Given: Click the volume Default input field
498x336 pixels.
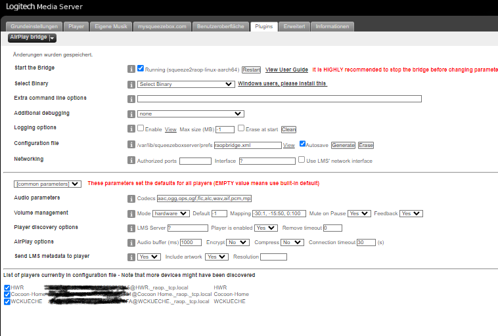Looking at the screenshot, I should pyautogui.click(x=219, y=213).
